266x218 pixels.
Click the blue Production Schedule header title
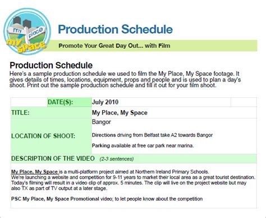click(x=115, y=29)
